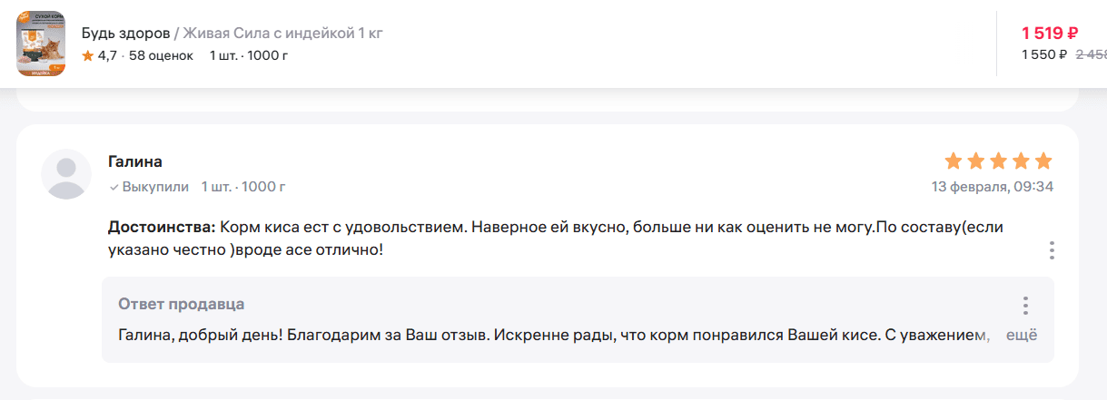The image size is (1107, 400).
Task: Click the Будь здоров brand link
Action: (125, 34)
